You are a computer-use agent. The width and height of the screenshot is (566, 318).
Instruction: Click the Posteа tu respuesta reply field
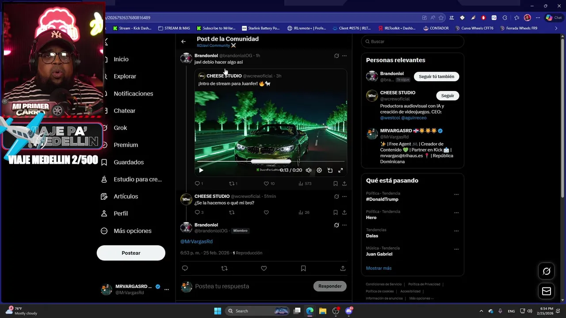pyautogui.click(x=252, y=286)
